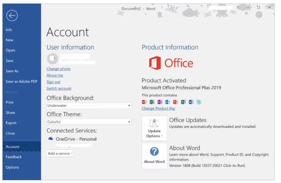
Task: Click the PowerPoint app icon under product contains
Action: pyautogui.click(x=175, y=102)
